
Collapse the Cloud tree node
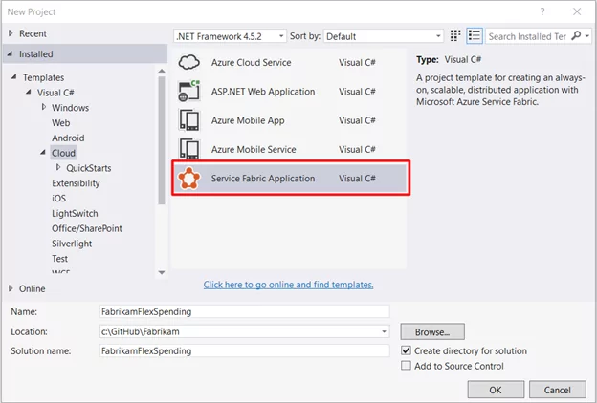pyautogui.click(x=43, y=153)
